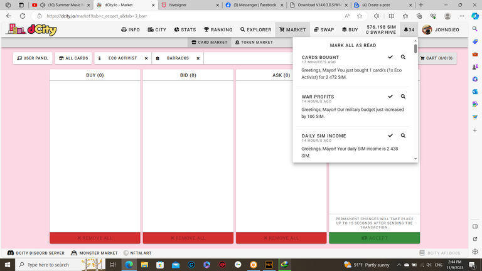The height and width of the screenshot is (271, 482).
Task: Click the notifications scroll down arrow
Action: pyautogui.click(x=415, y=159)
